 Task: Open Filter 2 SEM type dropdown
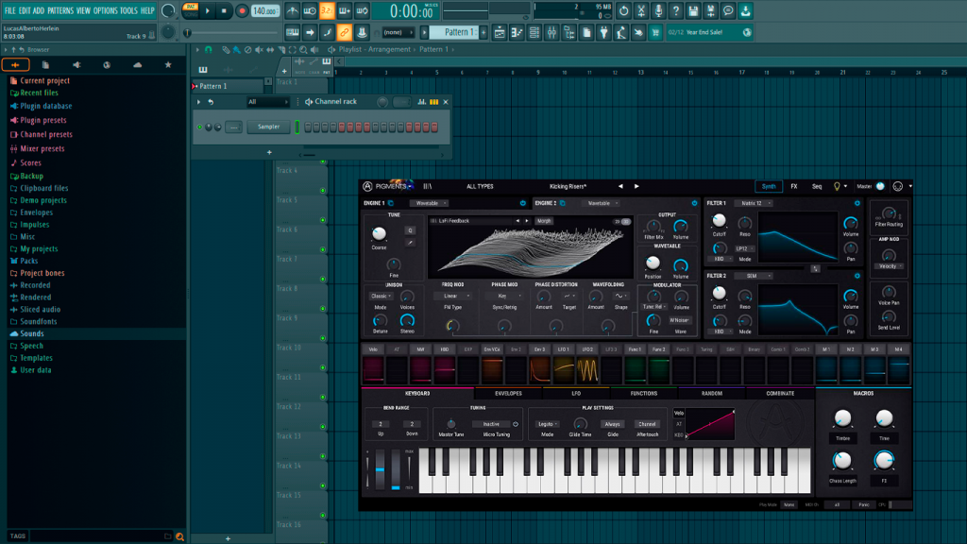pyautogui.click(x=755, y=276)
